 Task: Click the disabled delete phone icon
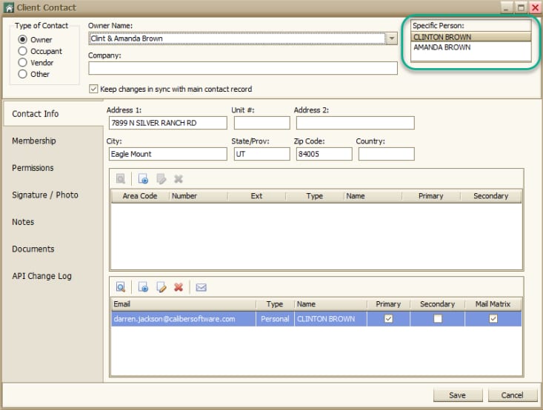point(179,179)
